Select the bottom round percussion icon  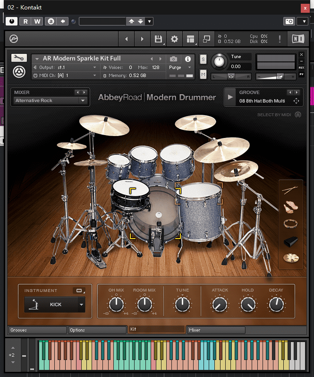[x=291, y=258]
